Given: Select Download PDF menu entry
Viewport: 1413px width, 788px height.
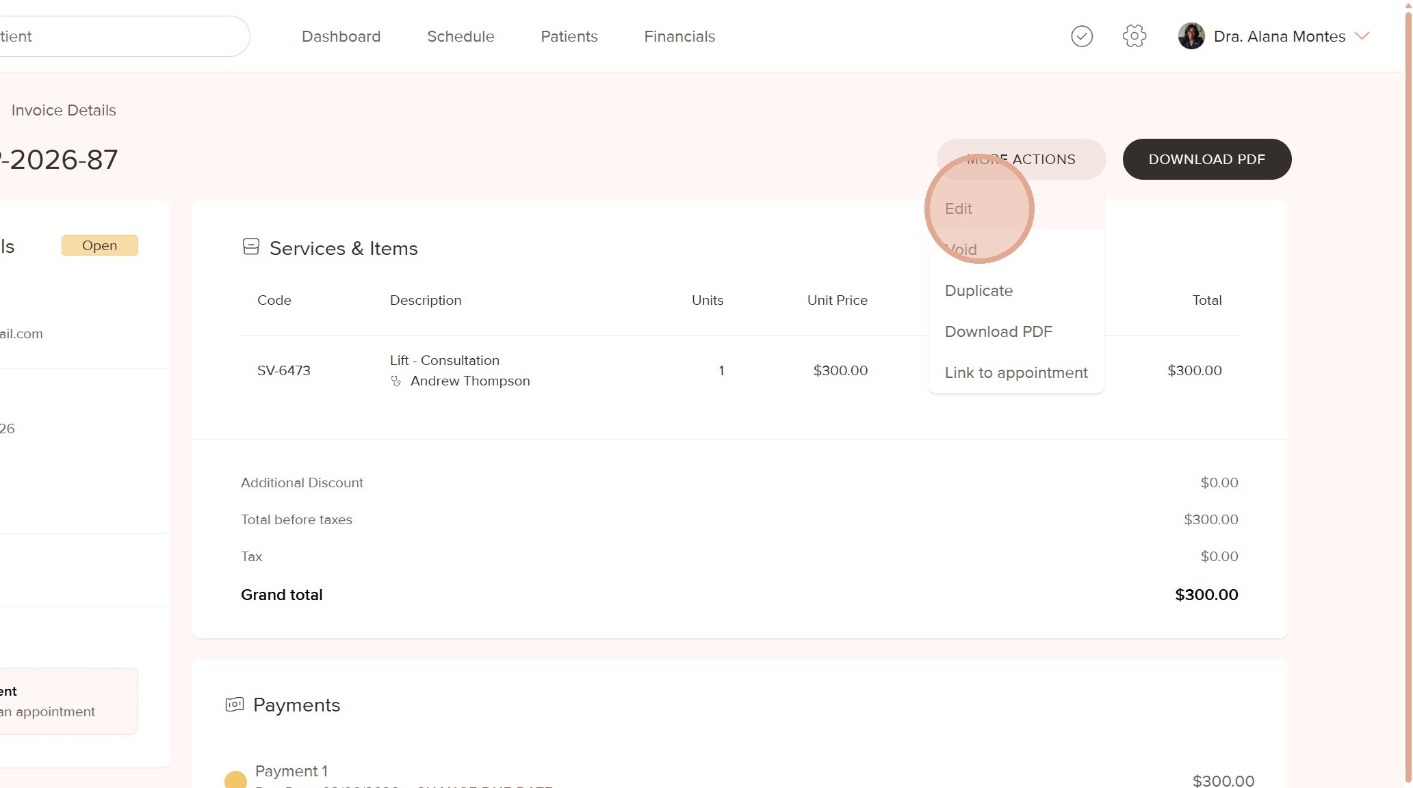Looking at the screenshot, I should pyautogui.click(x=998, y=332).
